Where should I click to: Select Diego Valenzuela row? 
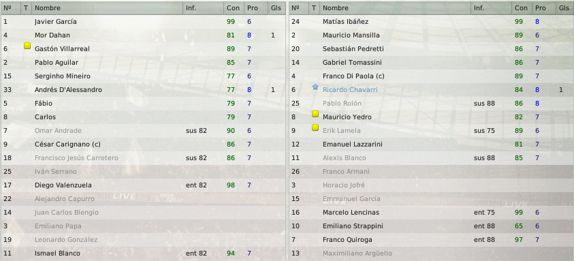pos(143,185)
